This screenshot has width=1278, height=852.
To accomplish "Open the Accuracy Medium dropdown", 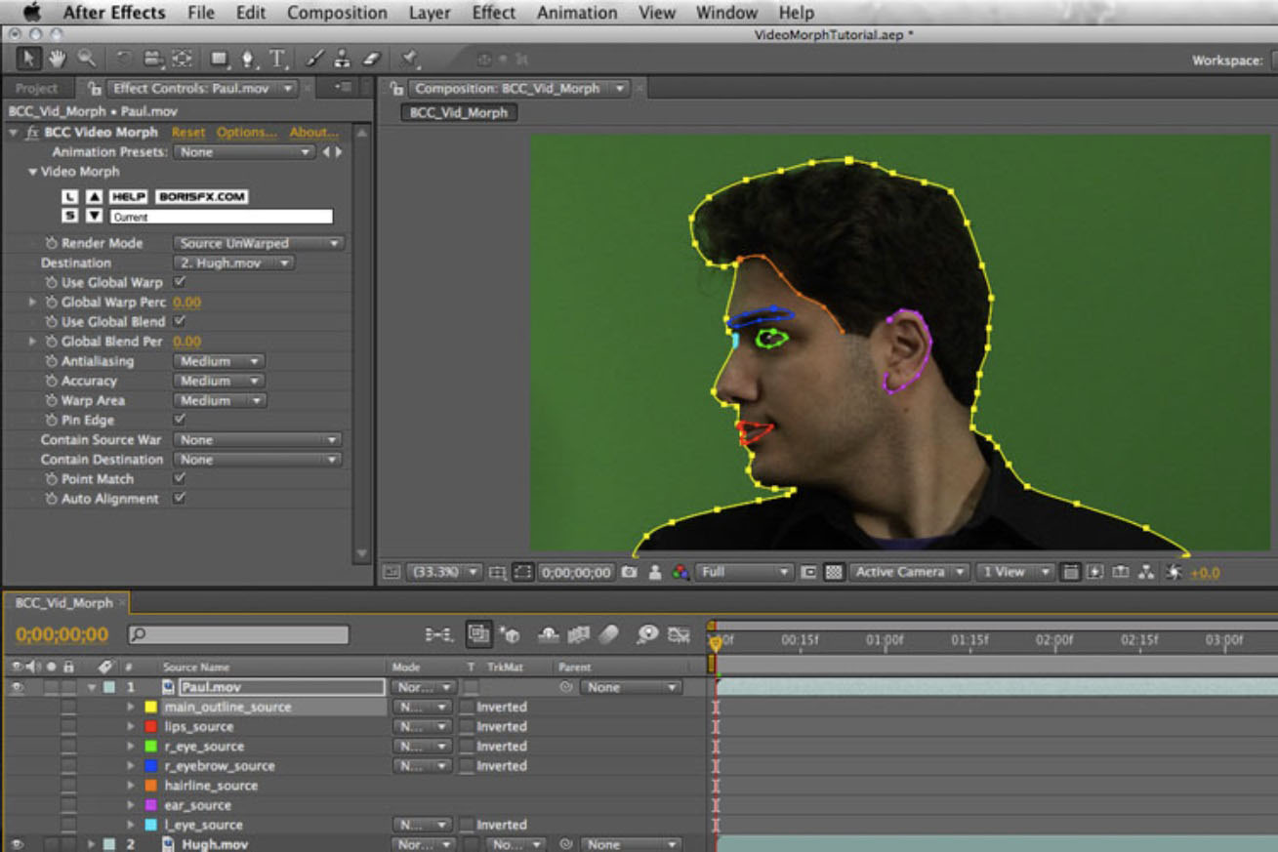I will coord(219,381).
